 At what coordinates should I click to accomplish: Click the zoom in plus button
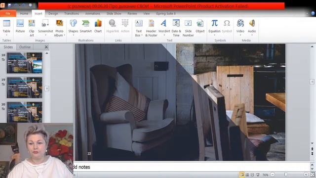(x=306, y=175)
